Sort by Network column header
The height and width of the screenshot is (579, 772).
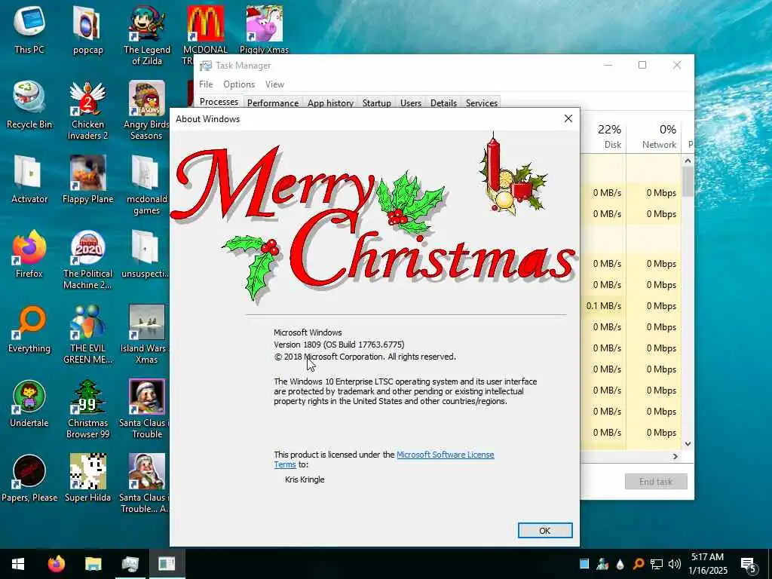click(654, 137)
